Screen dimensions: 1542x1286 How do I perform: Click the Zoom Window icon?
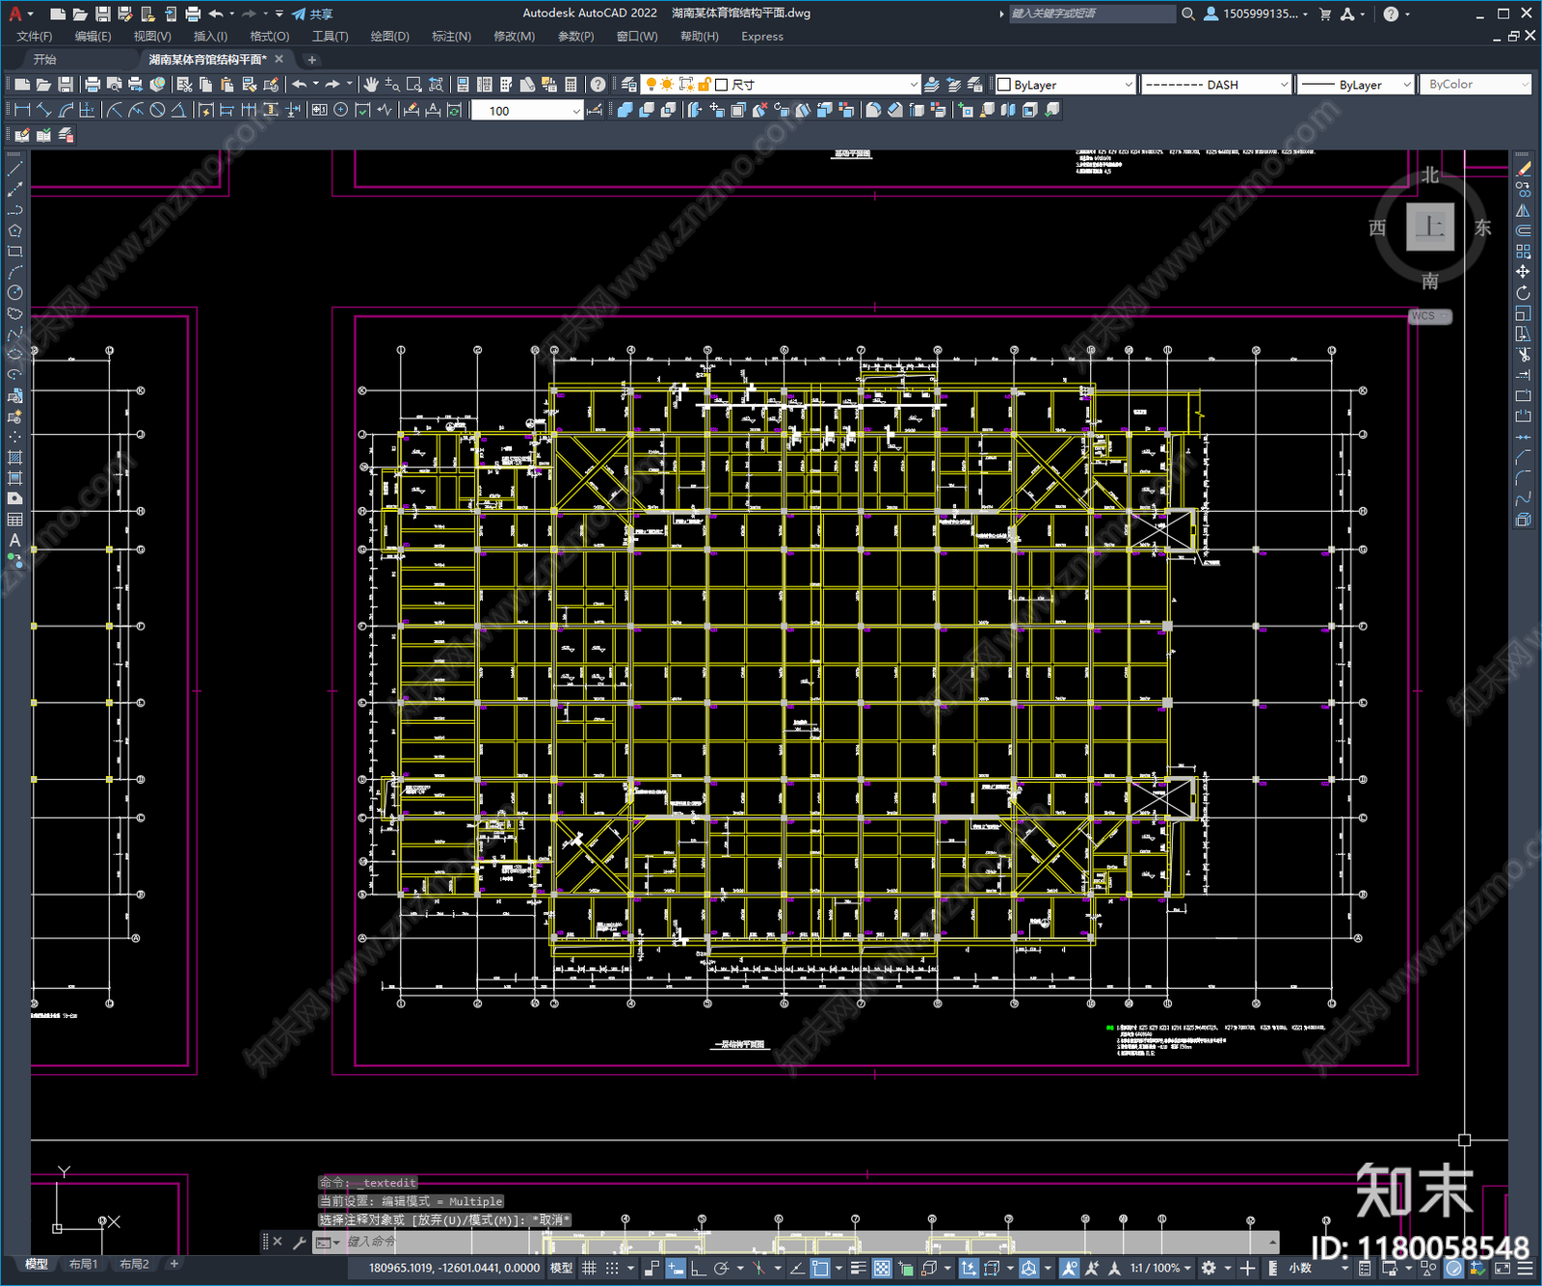414,85
